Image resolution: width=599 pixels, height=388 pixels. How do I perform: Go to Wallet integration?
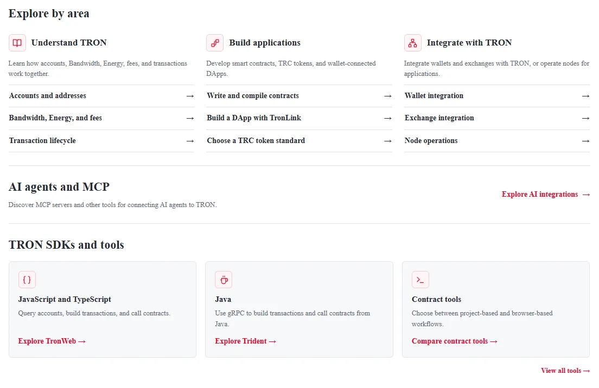click(497, 96)
